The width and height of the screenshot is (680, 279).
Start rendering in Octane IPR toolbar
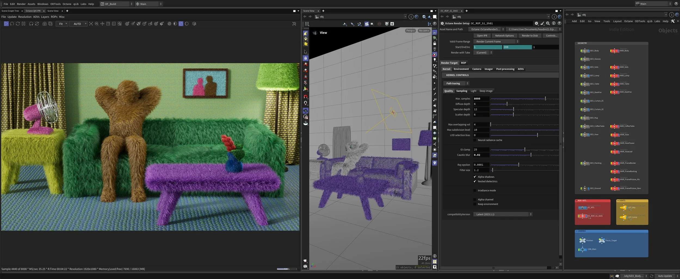[6, 24]
